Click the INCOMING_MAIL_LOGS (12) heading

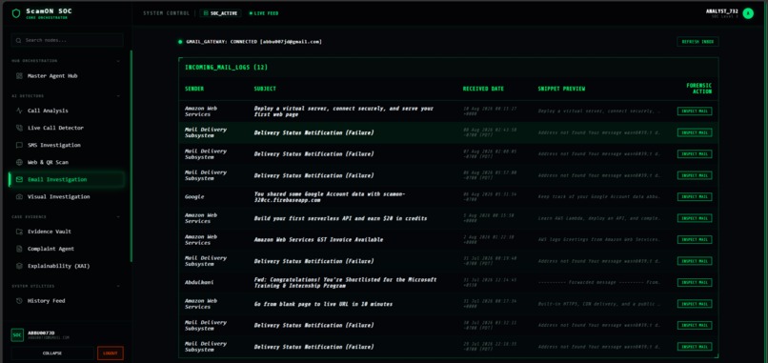[x=226, y=68]
